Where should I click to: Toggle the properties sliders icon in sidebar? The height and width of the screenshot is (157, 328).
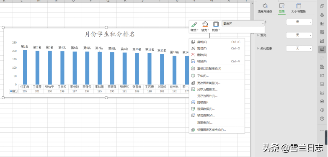pyautogui.click(x=322, y=49)
